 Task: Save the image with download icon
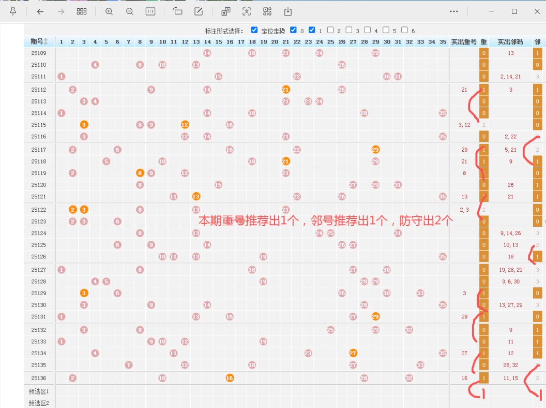(x=288, y=11)
